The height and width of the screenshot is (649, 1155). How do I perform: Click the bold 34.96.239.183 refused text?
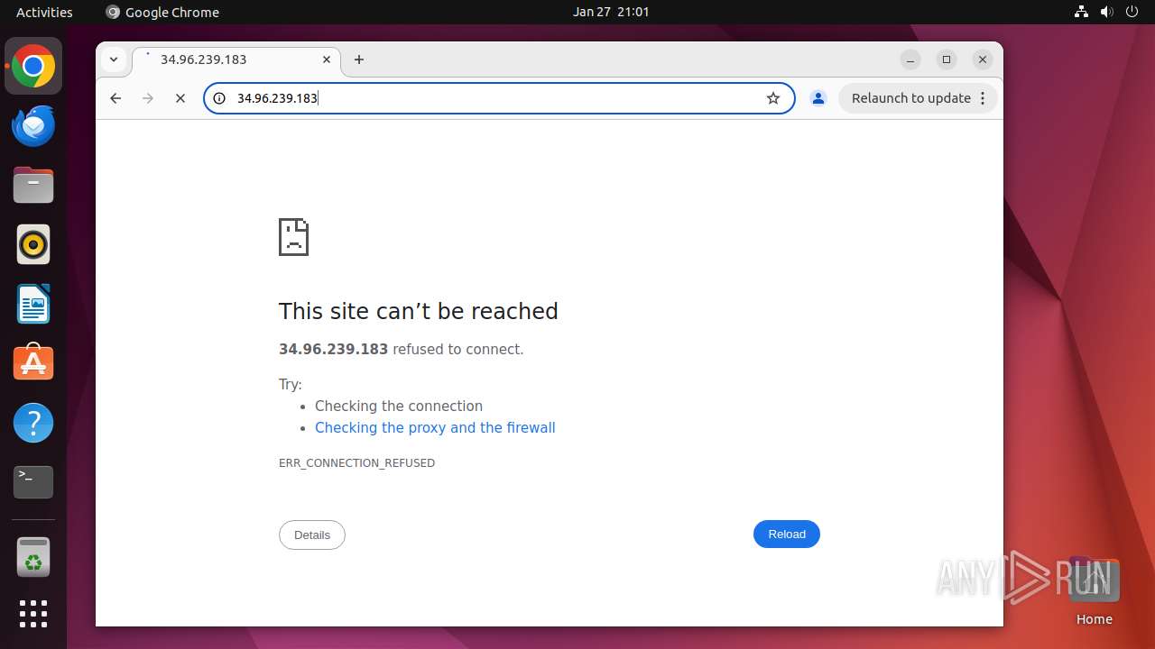coord(333,349)
